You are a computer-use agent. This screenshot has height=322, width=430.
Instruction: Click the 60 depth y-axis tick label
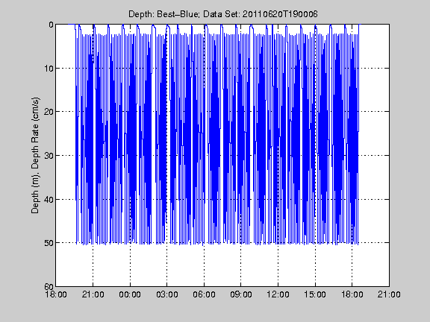[49, 286]
